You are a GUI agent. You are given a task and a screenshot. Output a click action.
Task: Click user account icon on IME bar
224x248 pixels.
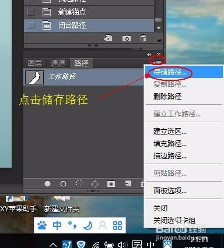coord(103,225)
